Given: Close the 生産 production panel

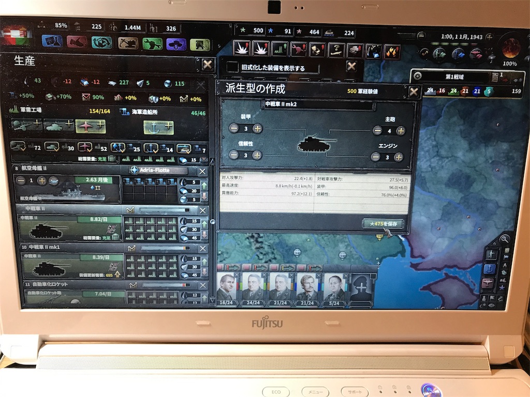Looking at the screenshot, I should [208, 64].
